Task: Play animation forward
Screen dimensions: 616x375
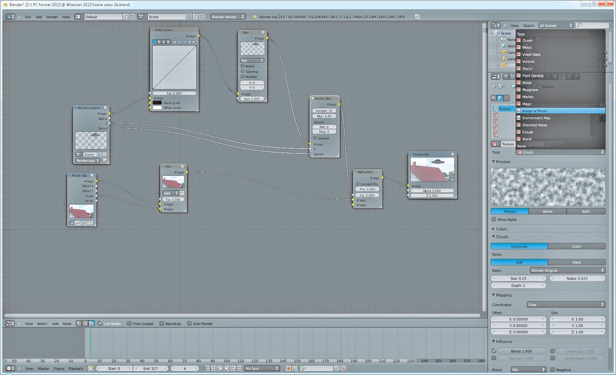Action: 226,368
